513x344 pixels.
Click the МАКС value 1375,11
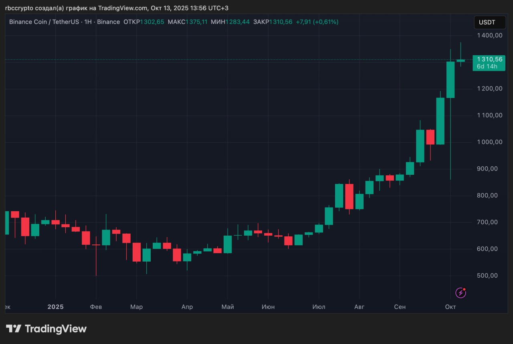[x=196, y=22]
